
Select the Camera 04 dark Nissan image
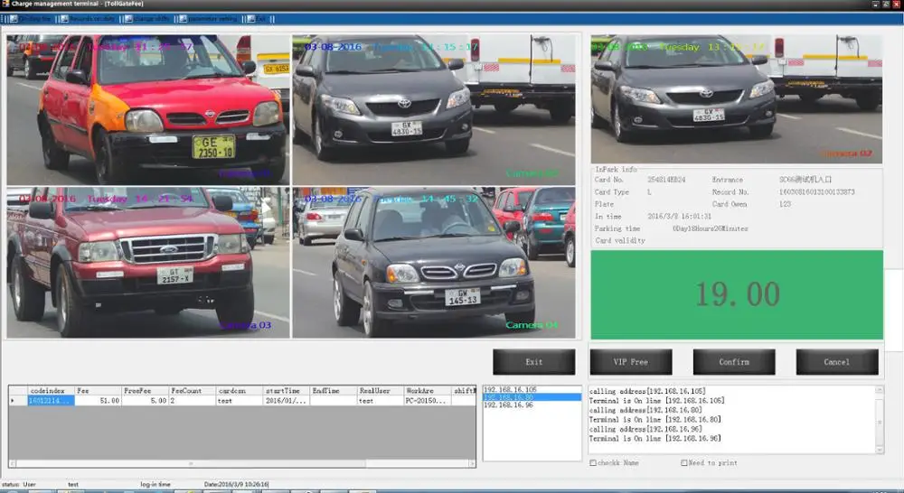(434, 263)
